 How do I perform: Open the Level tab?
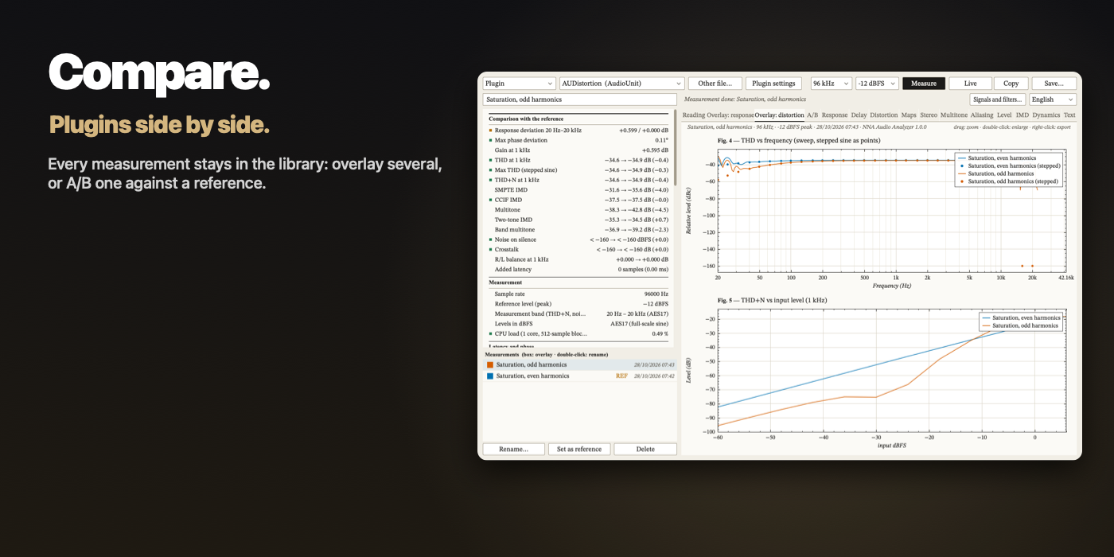pyautogui.click(x=1004, y=115)
